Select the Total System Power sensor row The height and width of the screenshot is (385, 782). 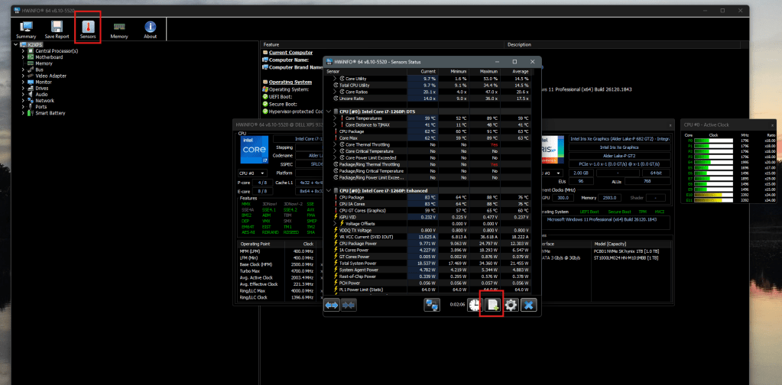click(x=367, y=262)
